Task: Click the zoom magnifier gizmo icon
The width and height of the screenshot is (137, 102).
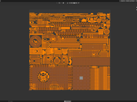Action: click(136, 7)
